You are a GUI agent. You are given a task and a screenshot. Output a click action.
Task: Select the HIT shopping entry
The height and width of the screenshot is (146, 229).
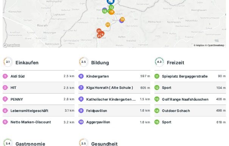[39, 88]
